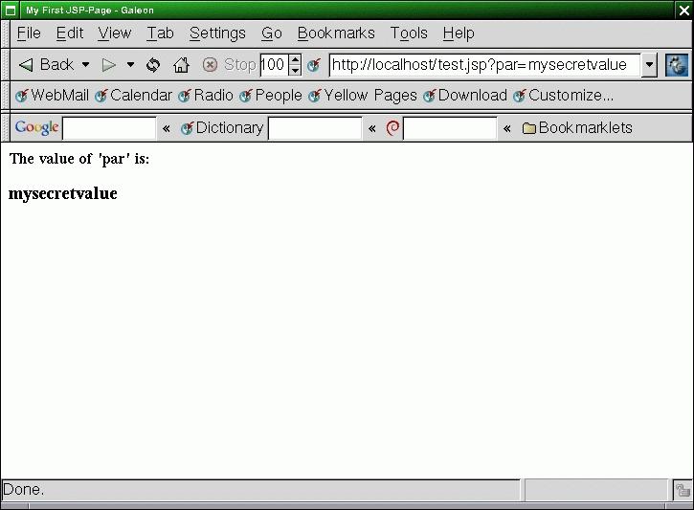Click the Forward arrow icon
Viewport: 694px width, 510px height.
(x=109, y=65)
